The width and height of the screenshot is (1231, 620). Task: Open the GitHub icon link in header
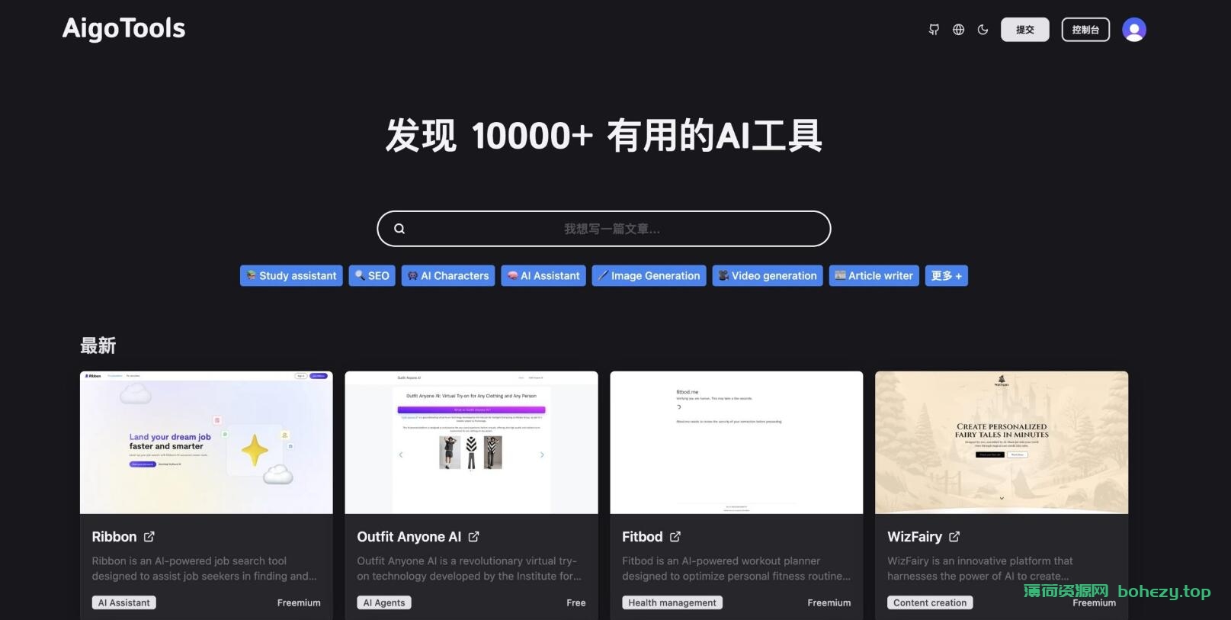pos(934,30)
